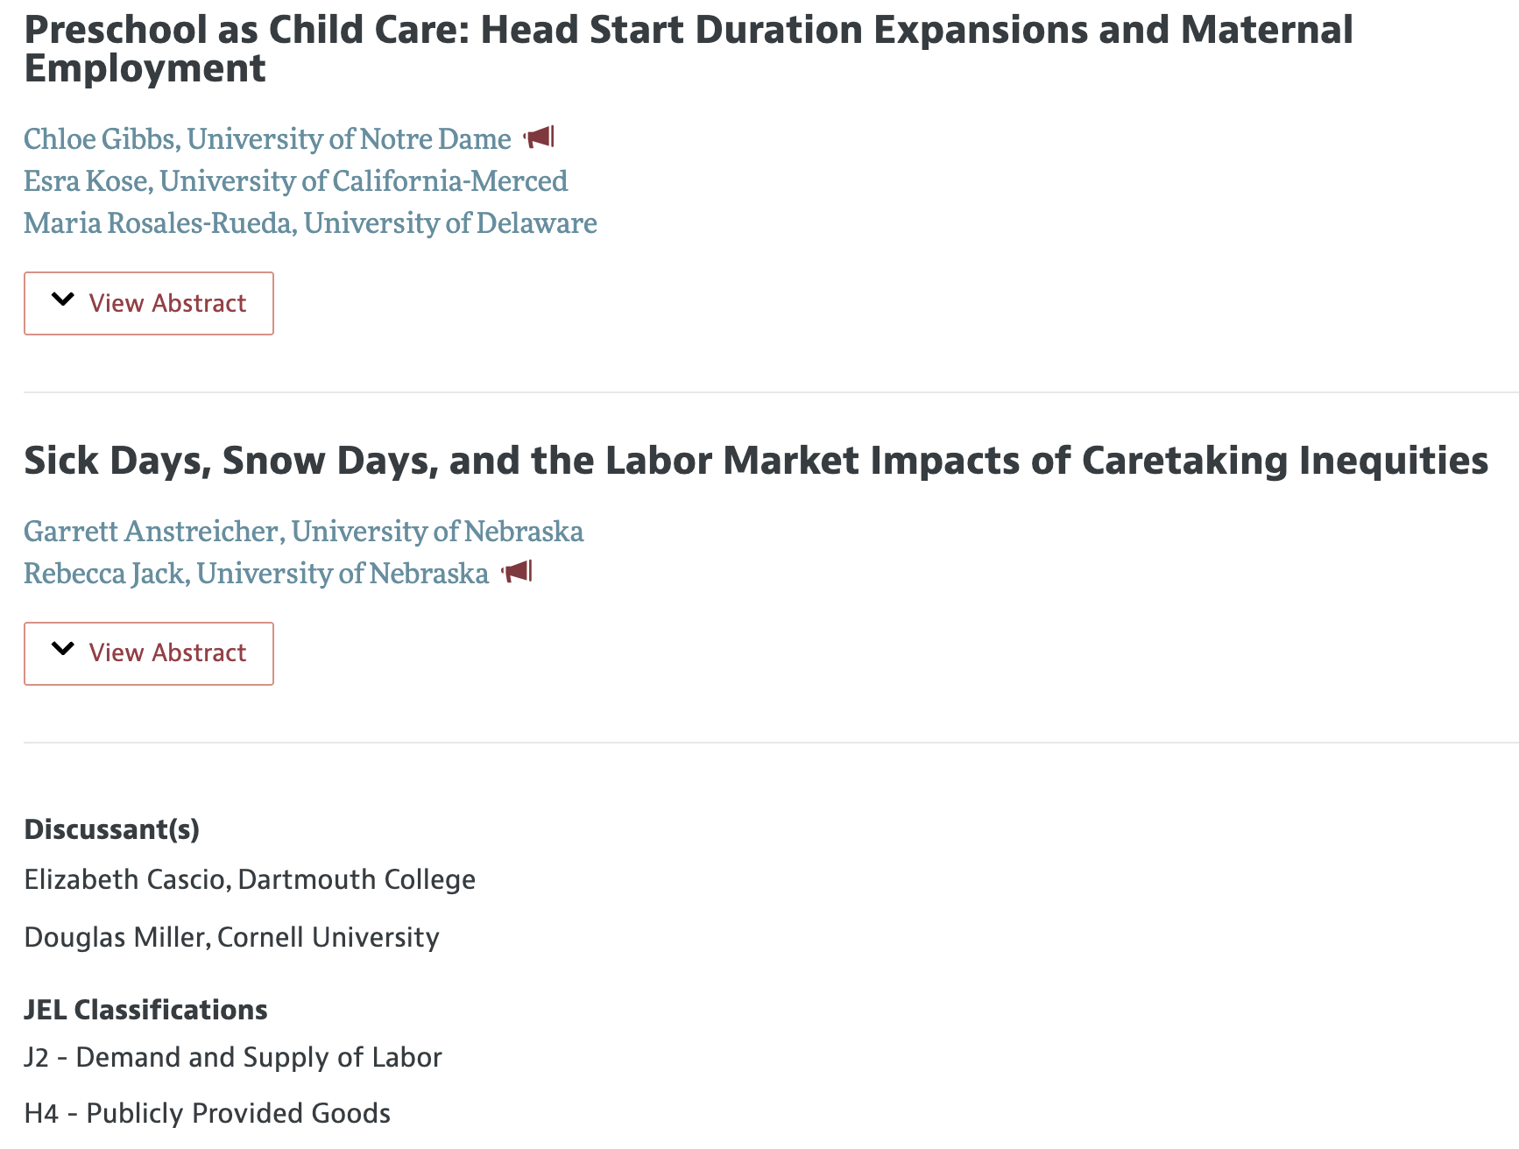
Task: Select discussant Douglas Miller, Cornell University
Action: pos(231,937)
